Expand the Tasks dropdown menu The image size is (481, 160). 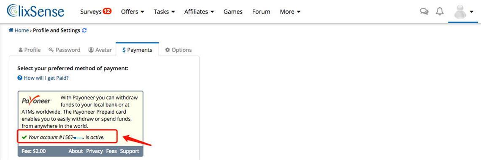pos(164,12)
